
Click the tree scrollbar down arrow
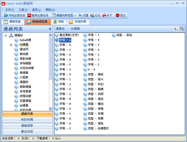click(x=50, y=109)
